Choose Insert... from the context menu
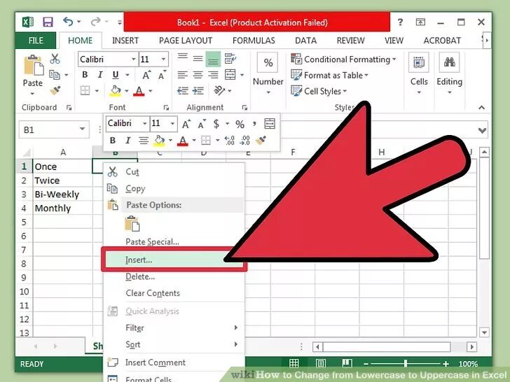The width and height of the screenshot is (510, 382). click(x=174, y=260)
